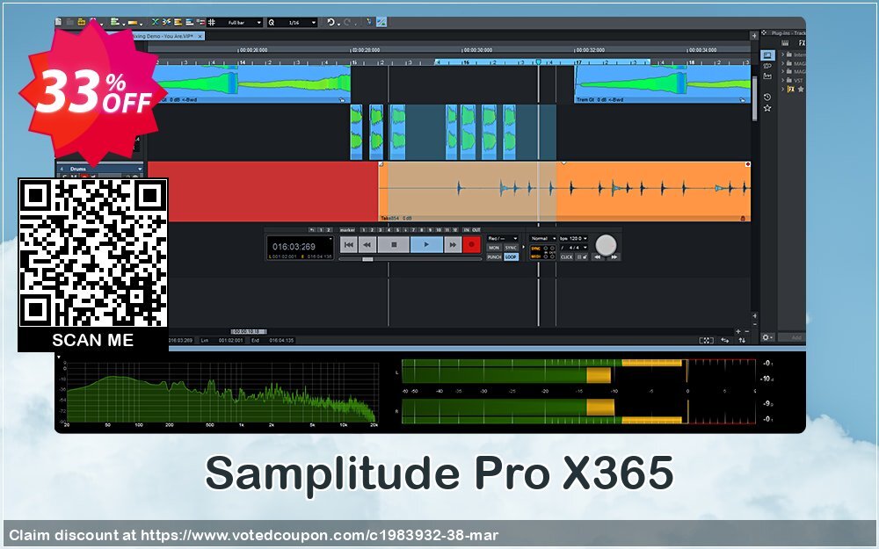Click the history clock sidebar icon
Viewport: 879px width, 549px height.
[x=767, y=97]
